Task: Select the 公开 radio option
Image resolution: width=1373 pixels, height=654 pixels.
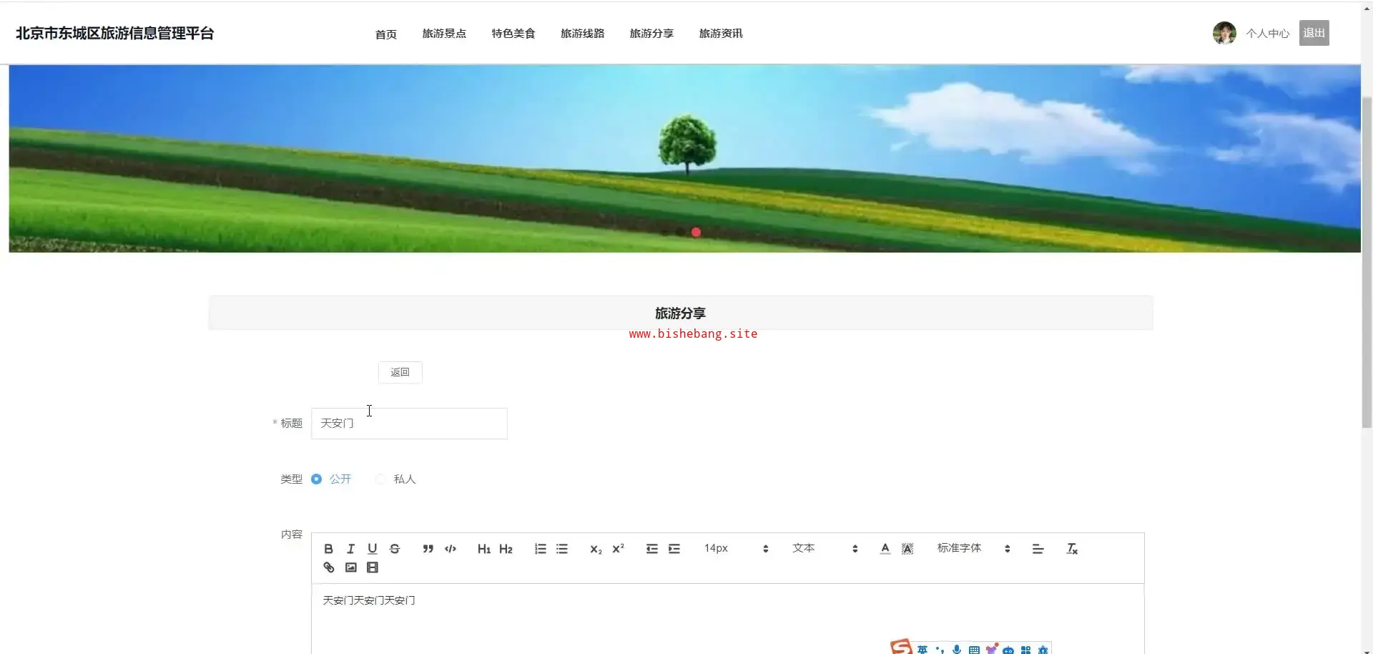Action: 332,479
